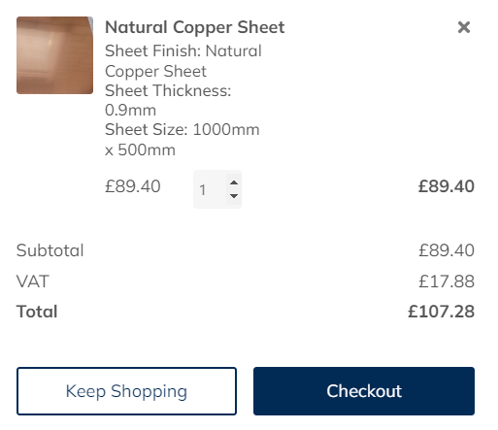Open the copper sheet product thumbnail
The width and height of the screenshot is (498, 430).
tap(54, 55)
